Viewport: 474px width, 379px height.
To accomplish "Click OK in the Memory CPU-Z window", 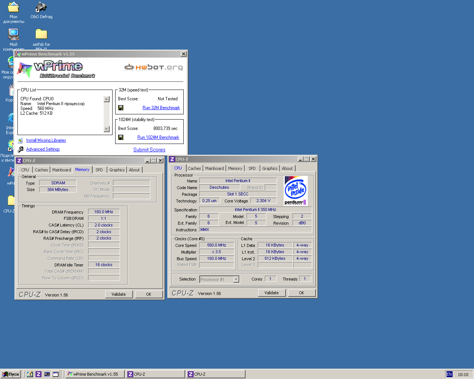I will [x=148, y=294].
